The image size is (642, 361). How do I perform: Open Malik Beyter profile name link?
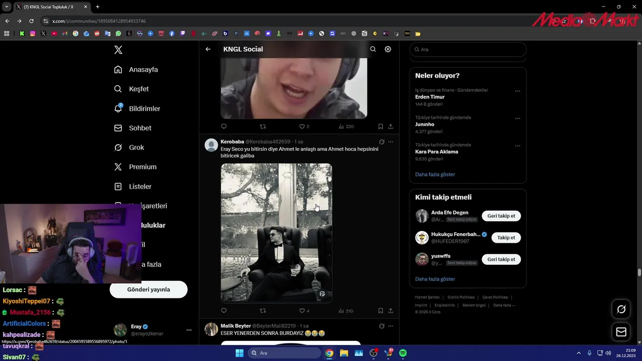coord(236,326)
